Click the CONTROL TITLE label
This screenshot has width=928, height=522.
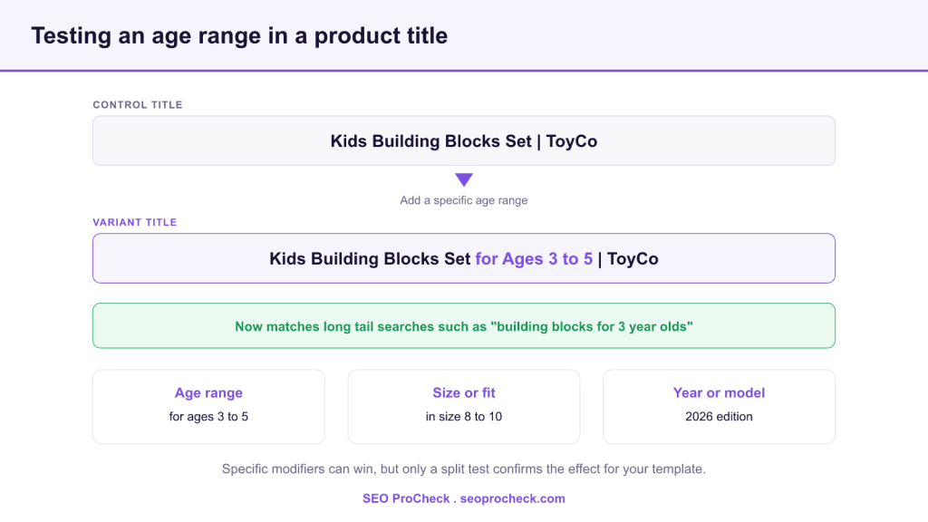[138, 105]
